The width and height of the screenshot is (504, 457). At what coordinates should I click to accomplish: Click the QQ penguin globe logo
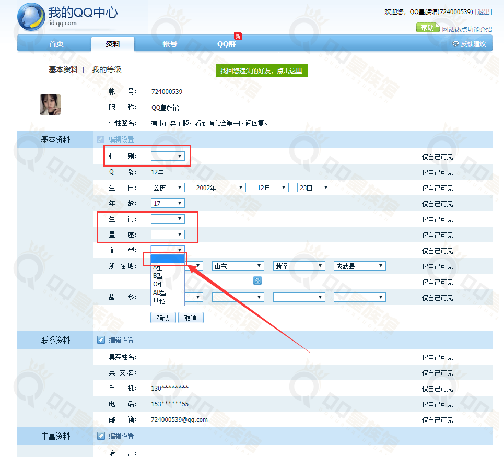click(x=31, y=17)
